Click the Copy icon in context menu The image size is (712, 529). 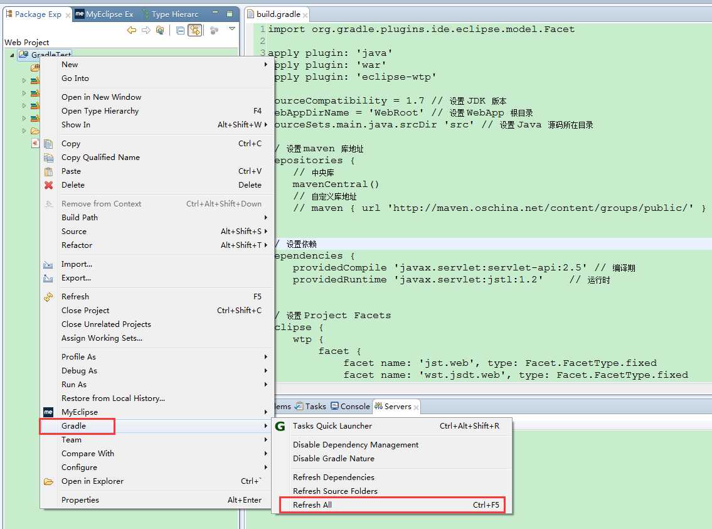(48, 144)
